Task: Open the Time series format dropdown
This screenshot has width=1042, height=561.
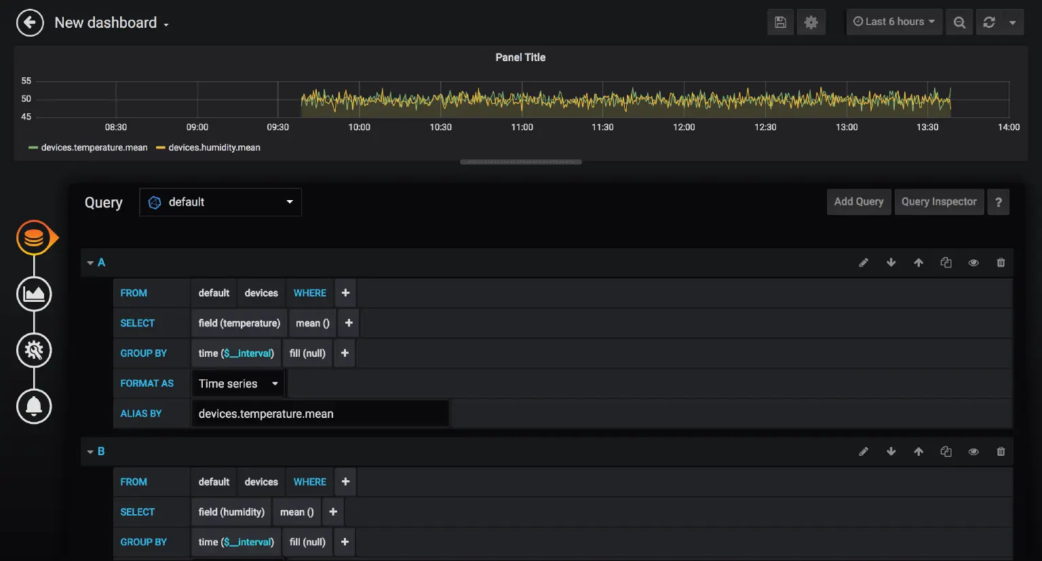Action: pyautogui.click(x=238, y=384)
